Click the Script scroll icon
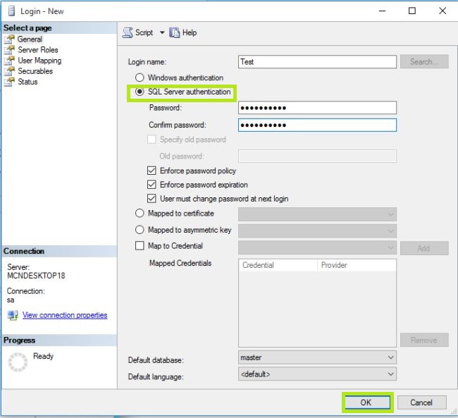The height and width of the screenshot is (418, 458). pyautogui.click(x=128, y=32)
